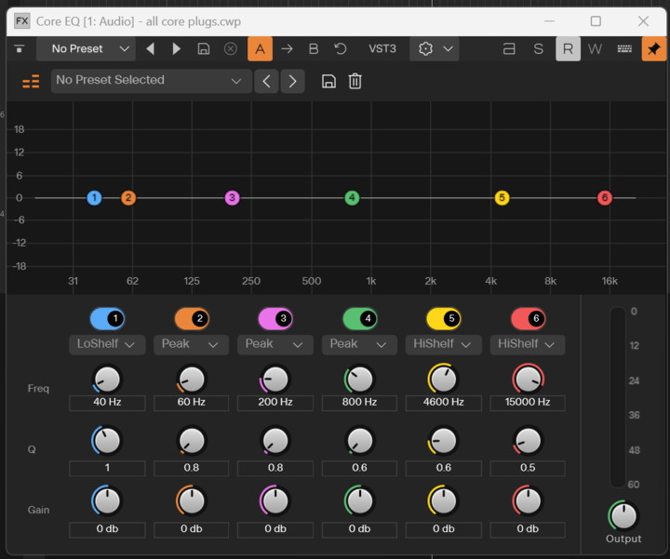Viewport: 670px width, 559px height.
Task: Open the No Preset dropdown in header
Action: coord(86,48)
